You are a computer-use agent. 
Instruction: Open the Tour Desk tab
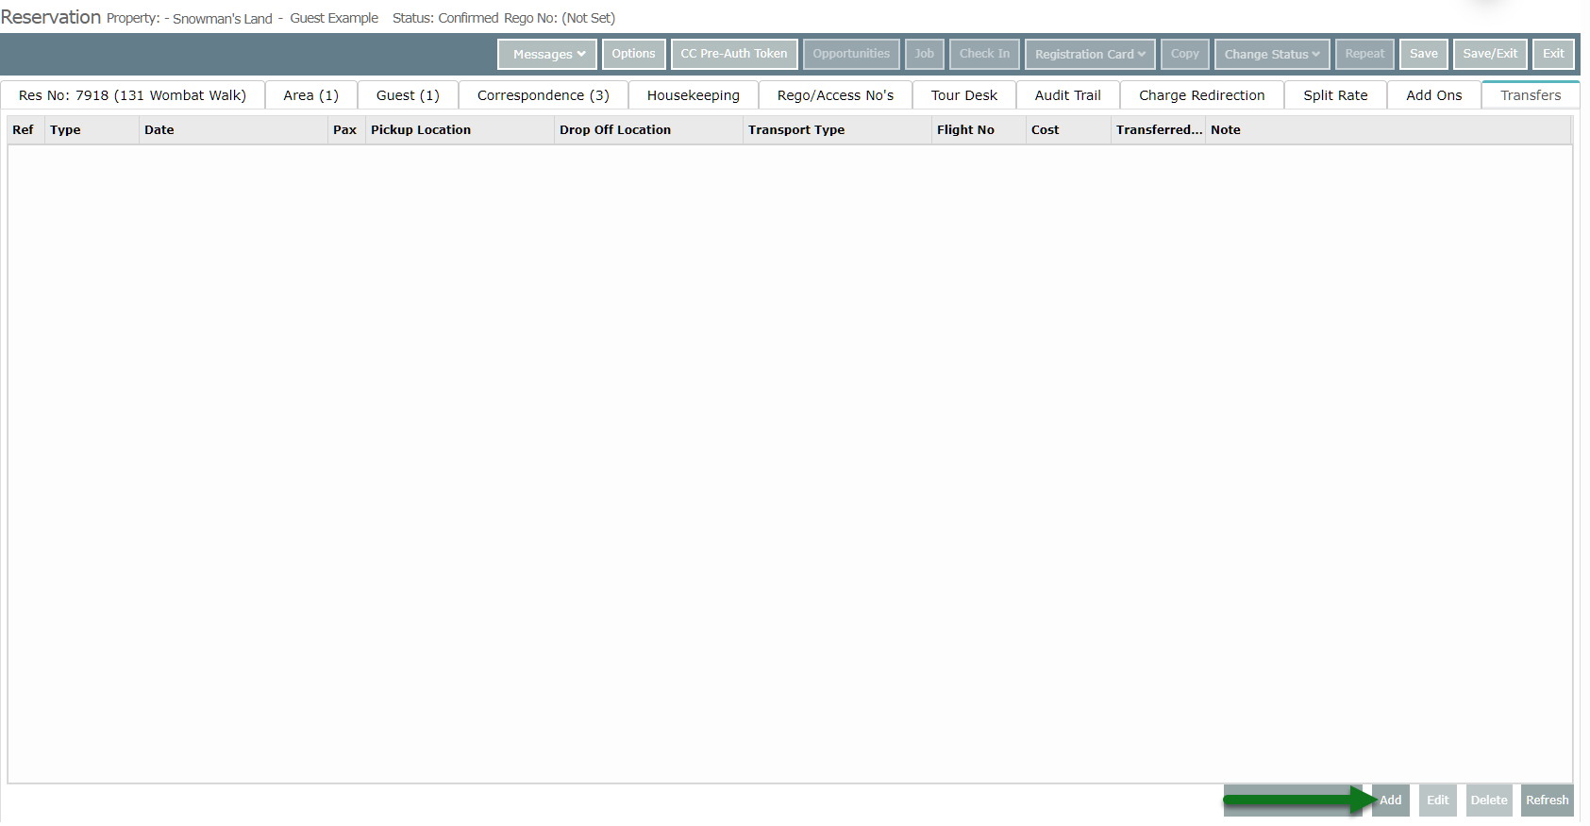coord(964,95)
